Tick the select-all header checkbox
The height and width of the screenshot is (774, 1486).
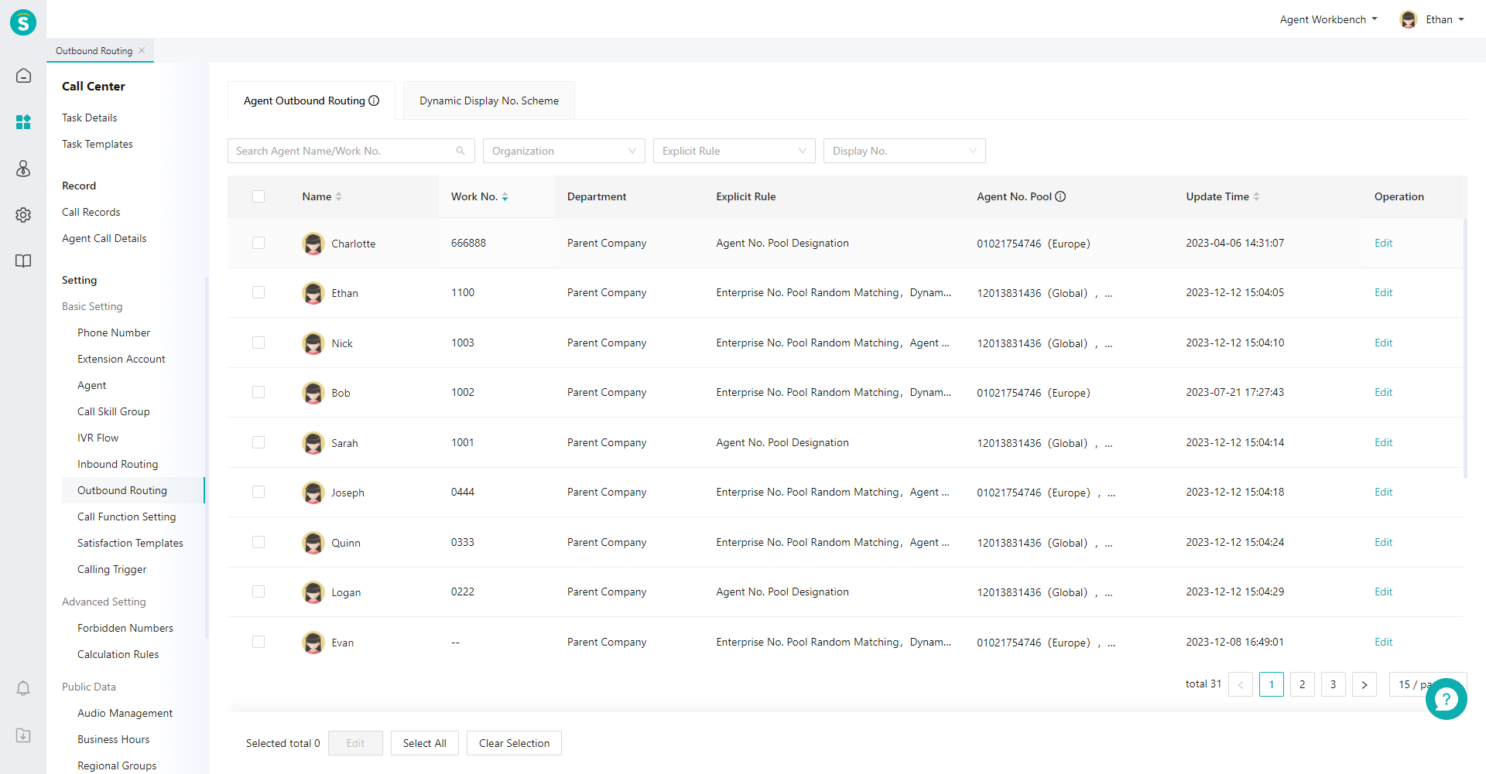tap(259, 196)
